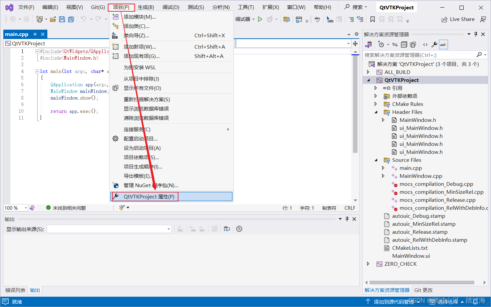Select QtVTKProject 属性(P) menu entry
The image size is (491, 307).
tap(171, 197)
